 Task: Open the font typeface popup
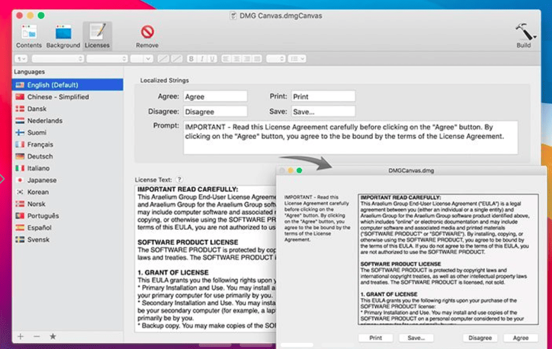pos(107,58)
